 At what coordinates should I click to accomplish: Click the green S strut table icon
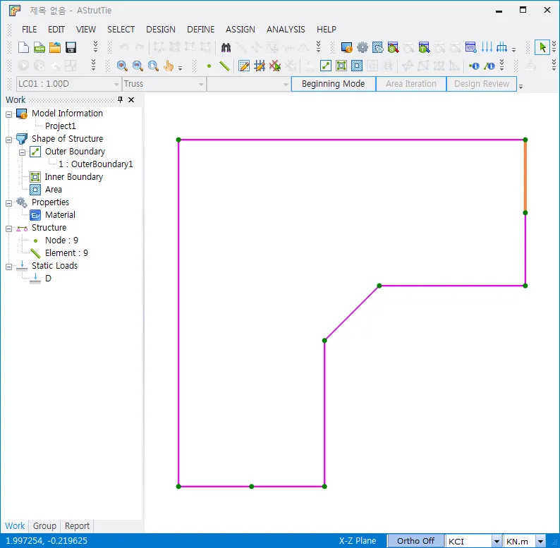pyautogui.click(x=393, y=47)
